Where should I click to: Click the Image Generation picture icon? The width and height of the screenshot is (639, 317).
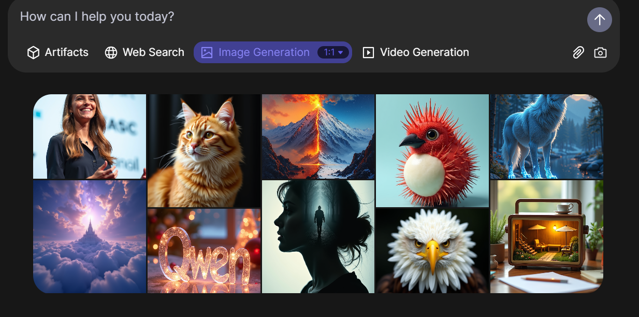(x=207, y=52)
